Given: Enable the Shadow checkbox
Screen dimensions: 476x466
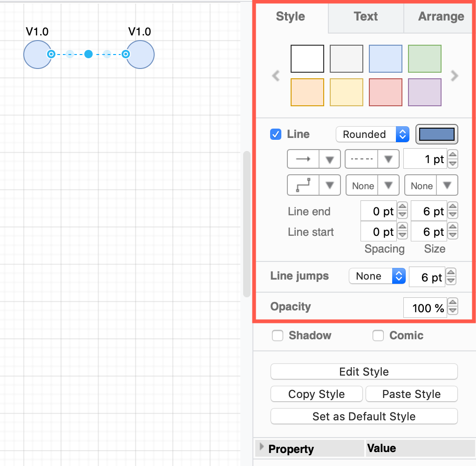Looking at the screenshot, I should point(277,336).
